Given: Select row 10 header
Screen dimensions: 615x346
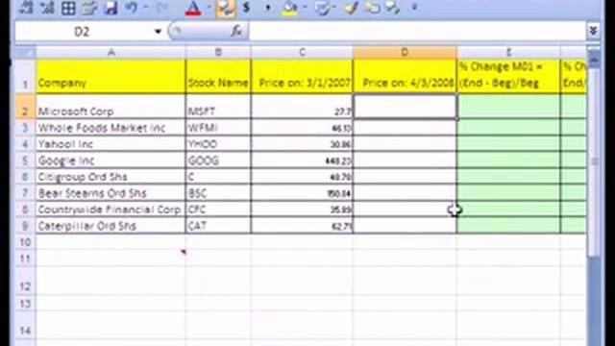Looking at the screenshot, I should click(26, 242).
